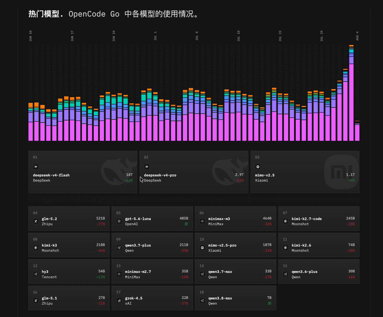Screen dimensions: 383x317
Task: Click the Moonshot icon next to kimi-k2.7-code
Action: point(286,221)
